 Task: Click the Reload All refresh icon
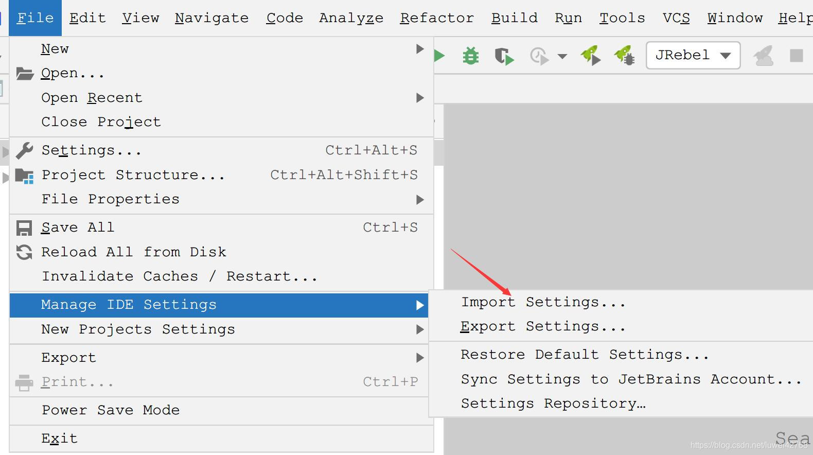click(x=24, y=252)
